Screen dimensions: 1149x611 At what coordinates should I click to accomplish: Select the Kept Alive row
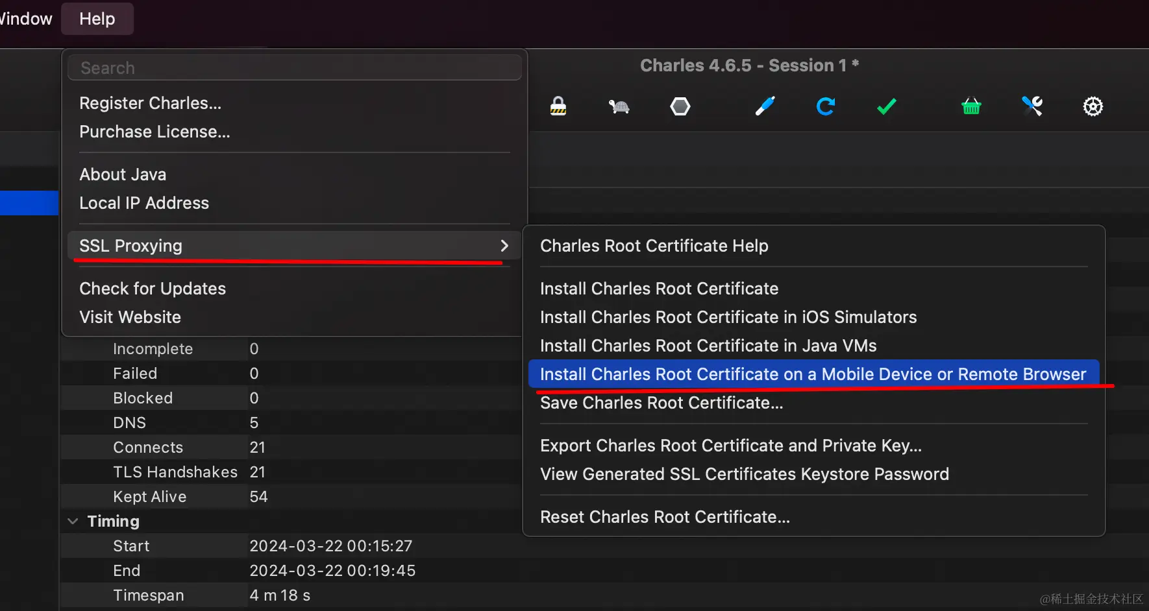click(292, 497)
